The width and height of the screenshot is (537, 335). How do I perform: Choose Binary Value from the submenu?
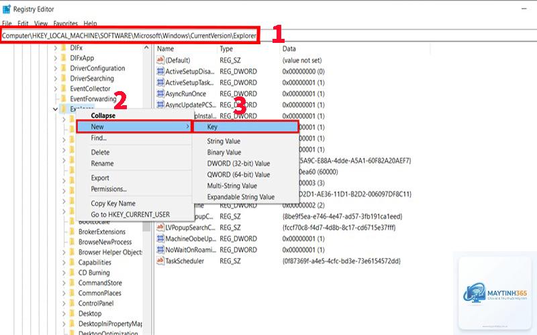pos(246,153)
